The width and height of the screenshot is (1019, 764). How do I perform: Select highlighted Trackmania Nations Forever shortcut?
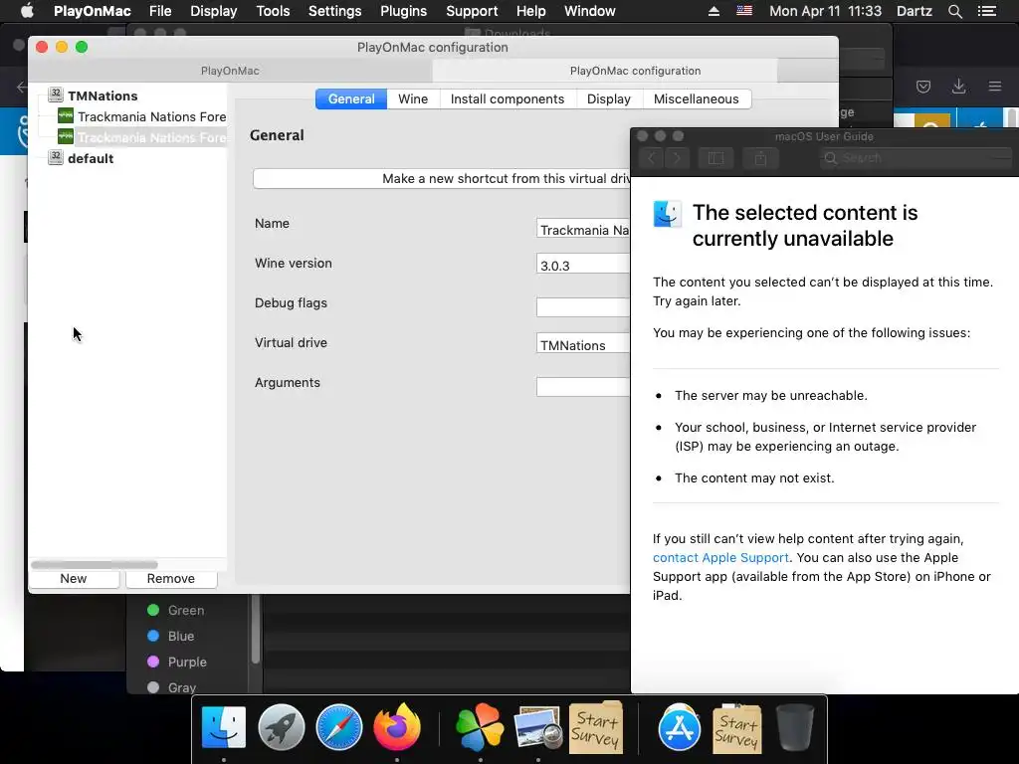[x=152, y=137]
